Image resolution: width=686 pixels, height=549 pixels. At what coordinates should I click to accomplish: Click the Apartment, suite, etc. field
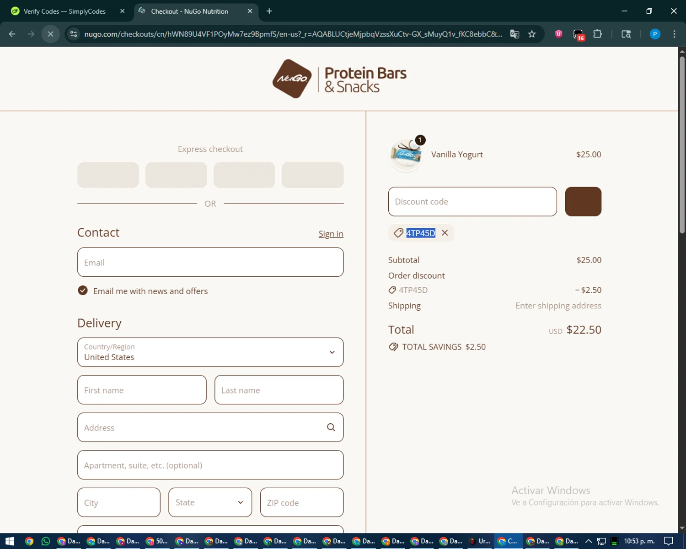(210, 465)
